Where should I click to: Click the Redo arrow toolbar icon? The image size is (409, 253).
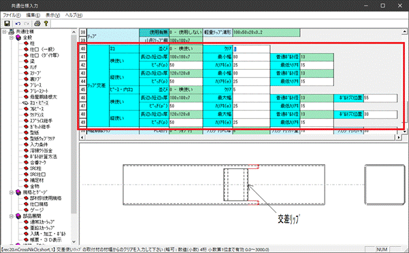click(27, 24)
